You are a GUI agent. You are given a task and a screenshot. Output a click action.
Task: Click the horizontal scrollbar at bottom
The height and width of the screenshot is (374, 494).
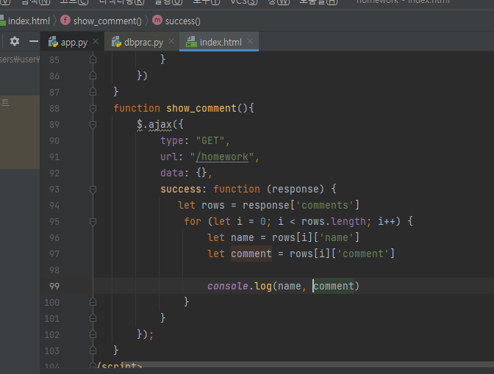tap(307, 364)
